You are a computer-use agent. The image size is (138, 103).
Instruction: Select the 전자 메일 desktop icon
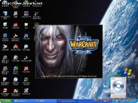(x=26, y=48)
